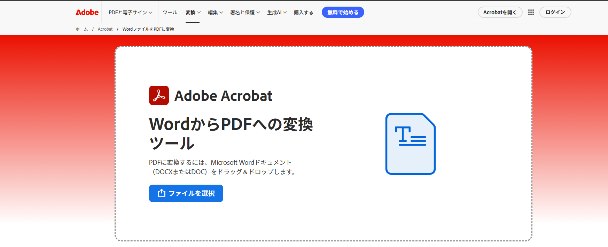Screen dimensions: 608x247
Task: Click the ログイン button
Action: pos(555,12)
